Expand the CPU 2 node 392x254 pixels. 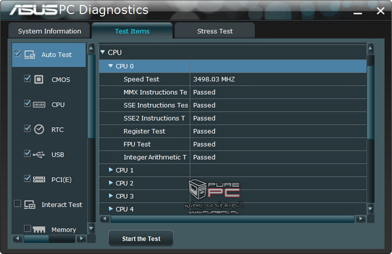coord(111,183)
